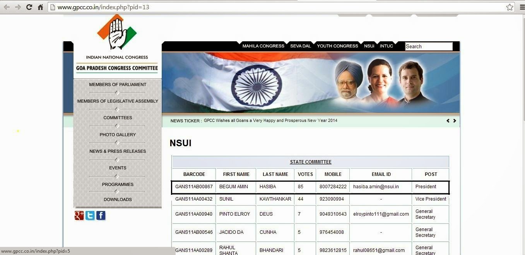Select barcode GANS11AB00546 cell

194,232
